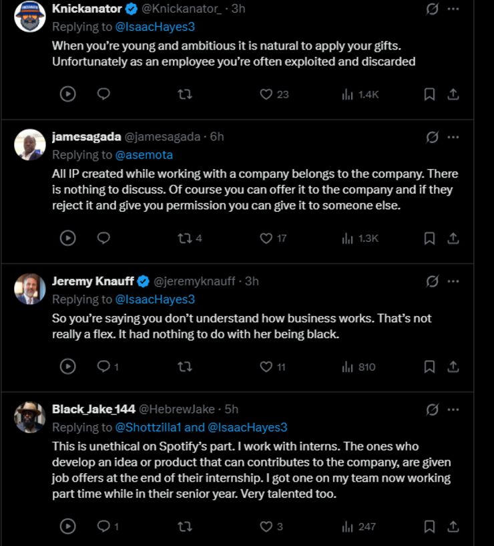The height and width of the screenshot is (546, 494).
Task: Like Jeremy Knauff's reply
Action: [x=265, y=367]
